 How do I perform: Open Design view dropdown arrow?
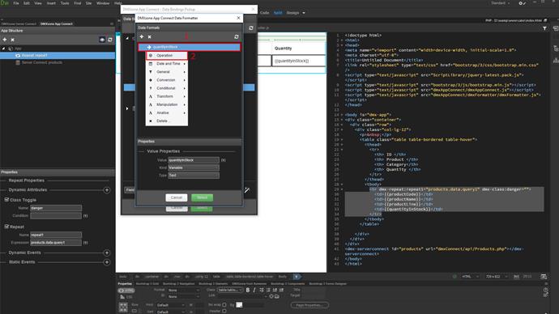304,13
